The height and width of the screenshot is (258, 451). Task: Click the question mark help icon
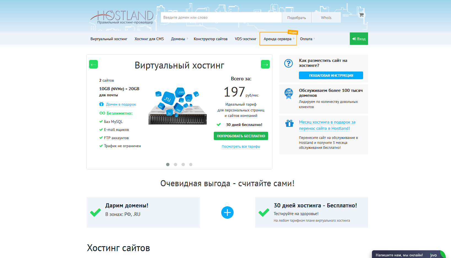[288, 64]
